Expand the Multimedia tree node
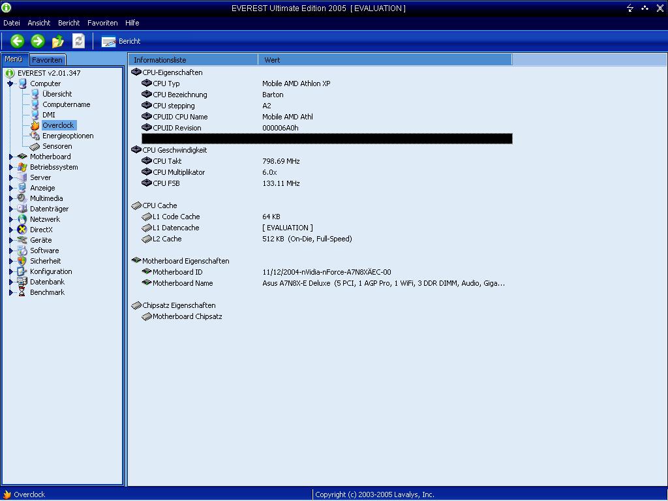The image size is (668, 501). (x=10, y=198)
